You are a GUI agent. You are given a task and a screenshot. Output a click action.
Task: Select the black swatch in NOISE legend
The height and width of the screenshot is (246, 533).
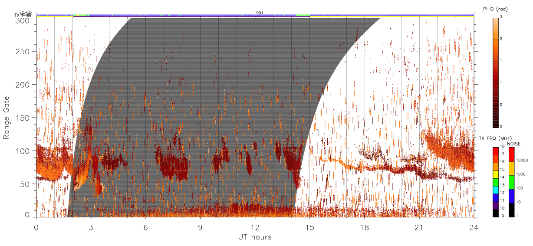click(x=511, y=210)
